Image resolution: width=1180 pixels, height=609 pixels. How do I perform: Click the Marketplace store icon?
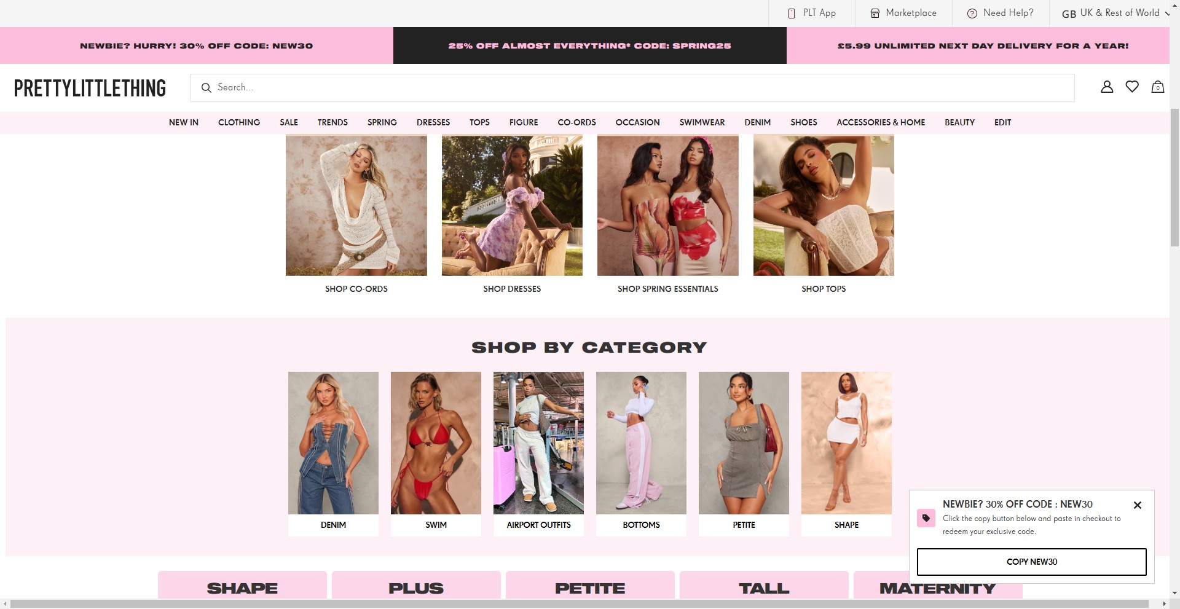coord(875,14)
